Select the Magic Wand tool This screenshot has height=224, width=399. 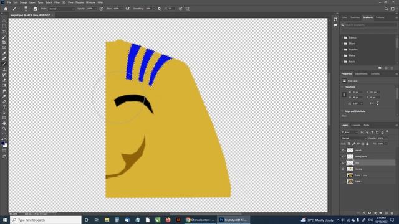(x=4, y=37)
